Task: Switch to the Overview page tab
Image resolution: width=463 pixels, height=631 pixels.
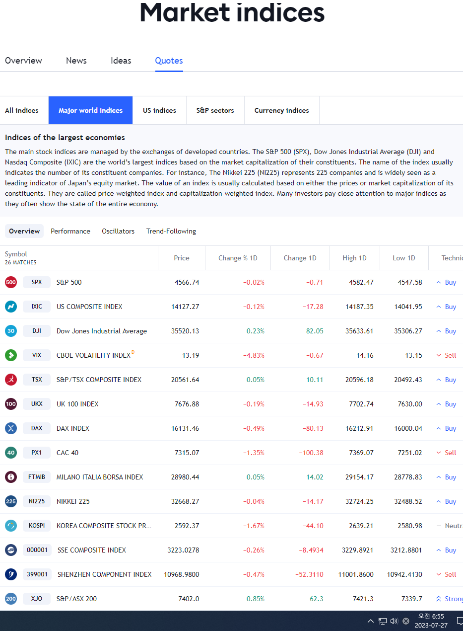Action: coord(23,61)
